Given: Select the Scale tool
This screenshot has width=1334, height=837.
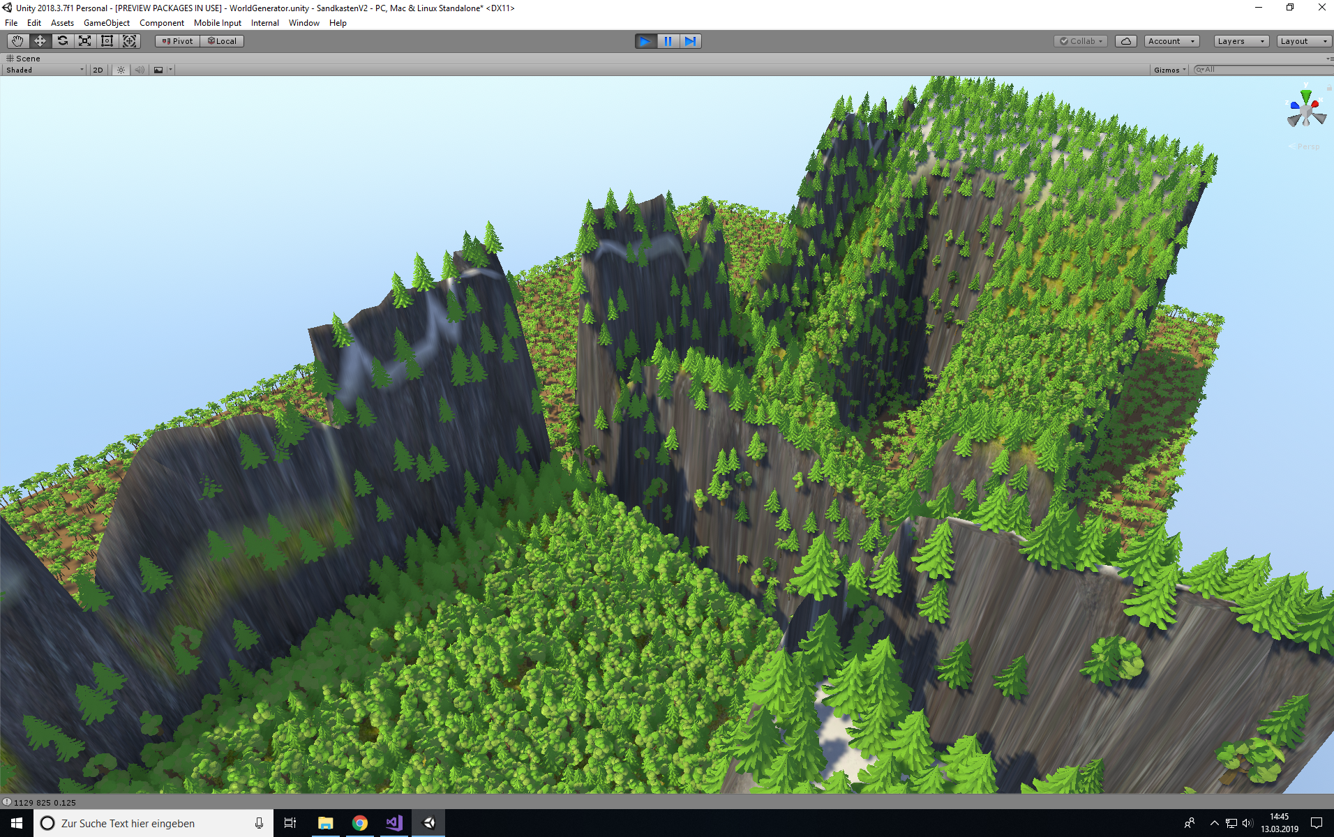Looking at the screenshot, I should coord(85,41).
